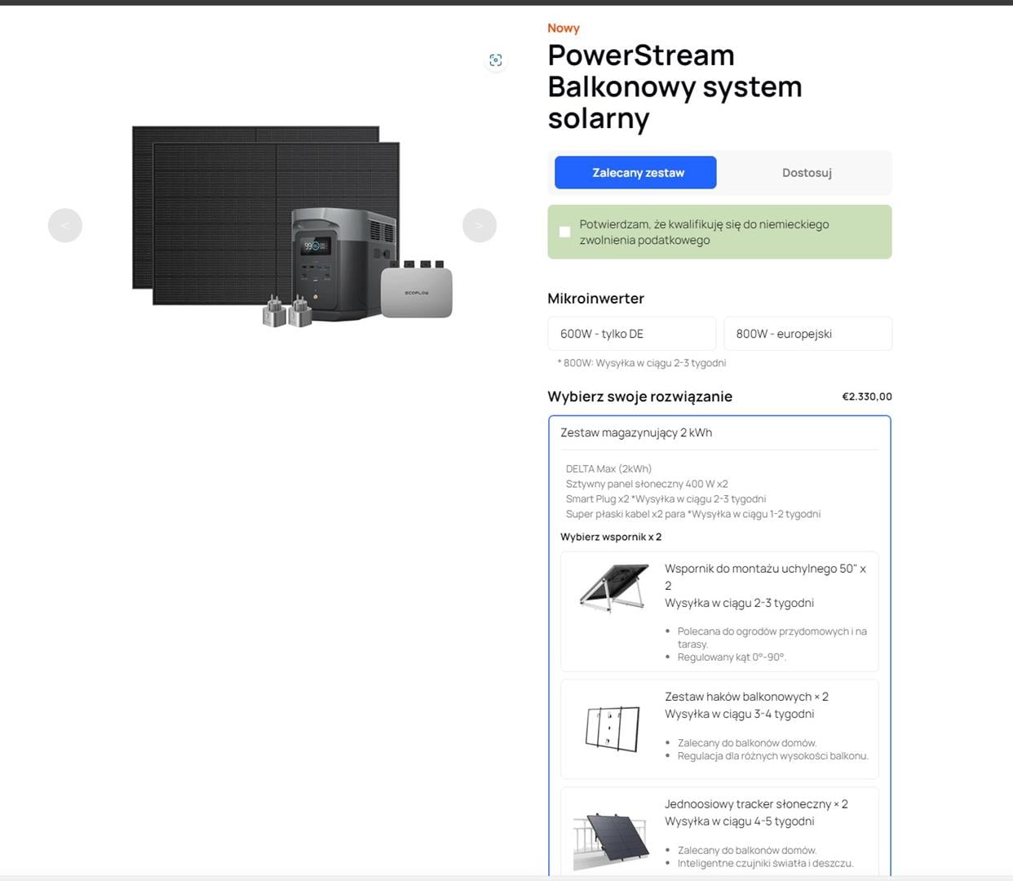Open the AR view icon above product image

(495, 60)
